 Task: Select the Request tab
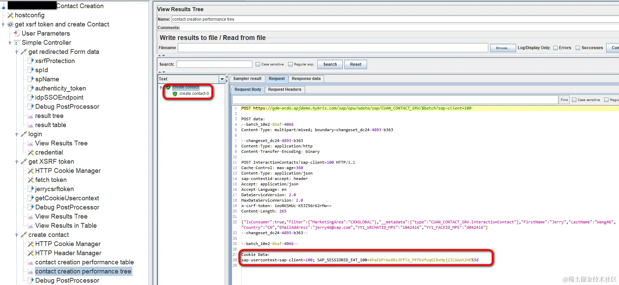(277, 79)
